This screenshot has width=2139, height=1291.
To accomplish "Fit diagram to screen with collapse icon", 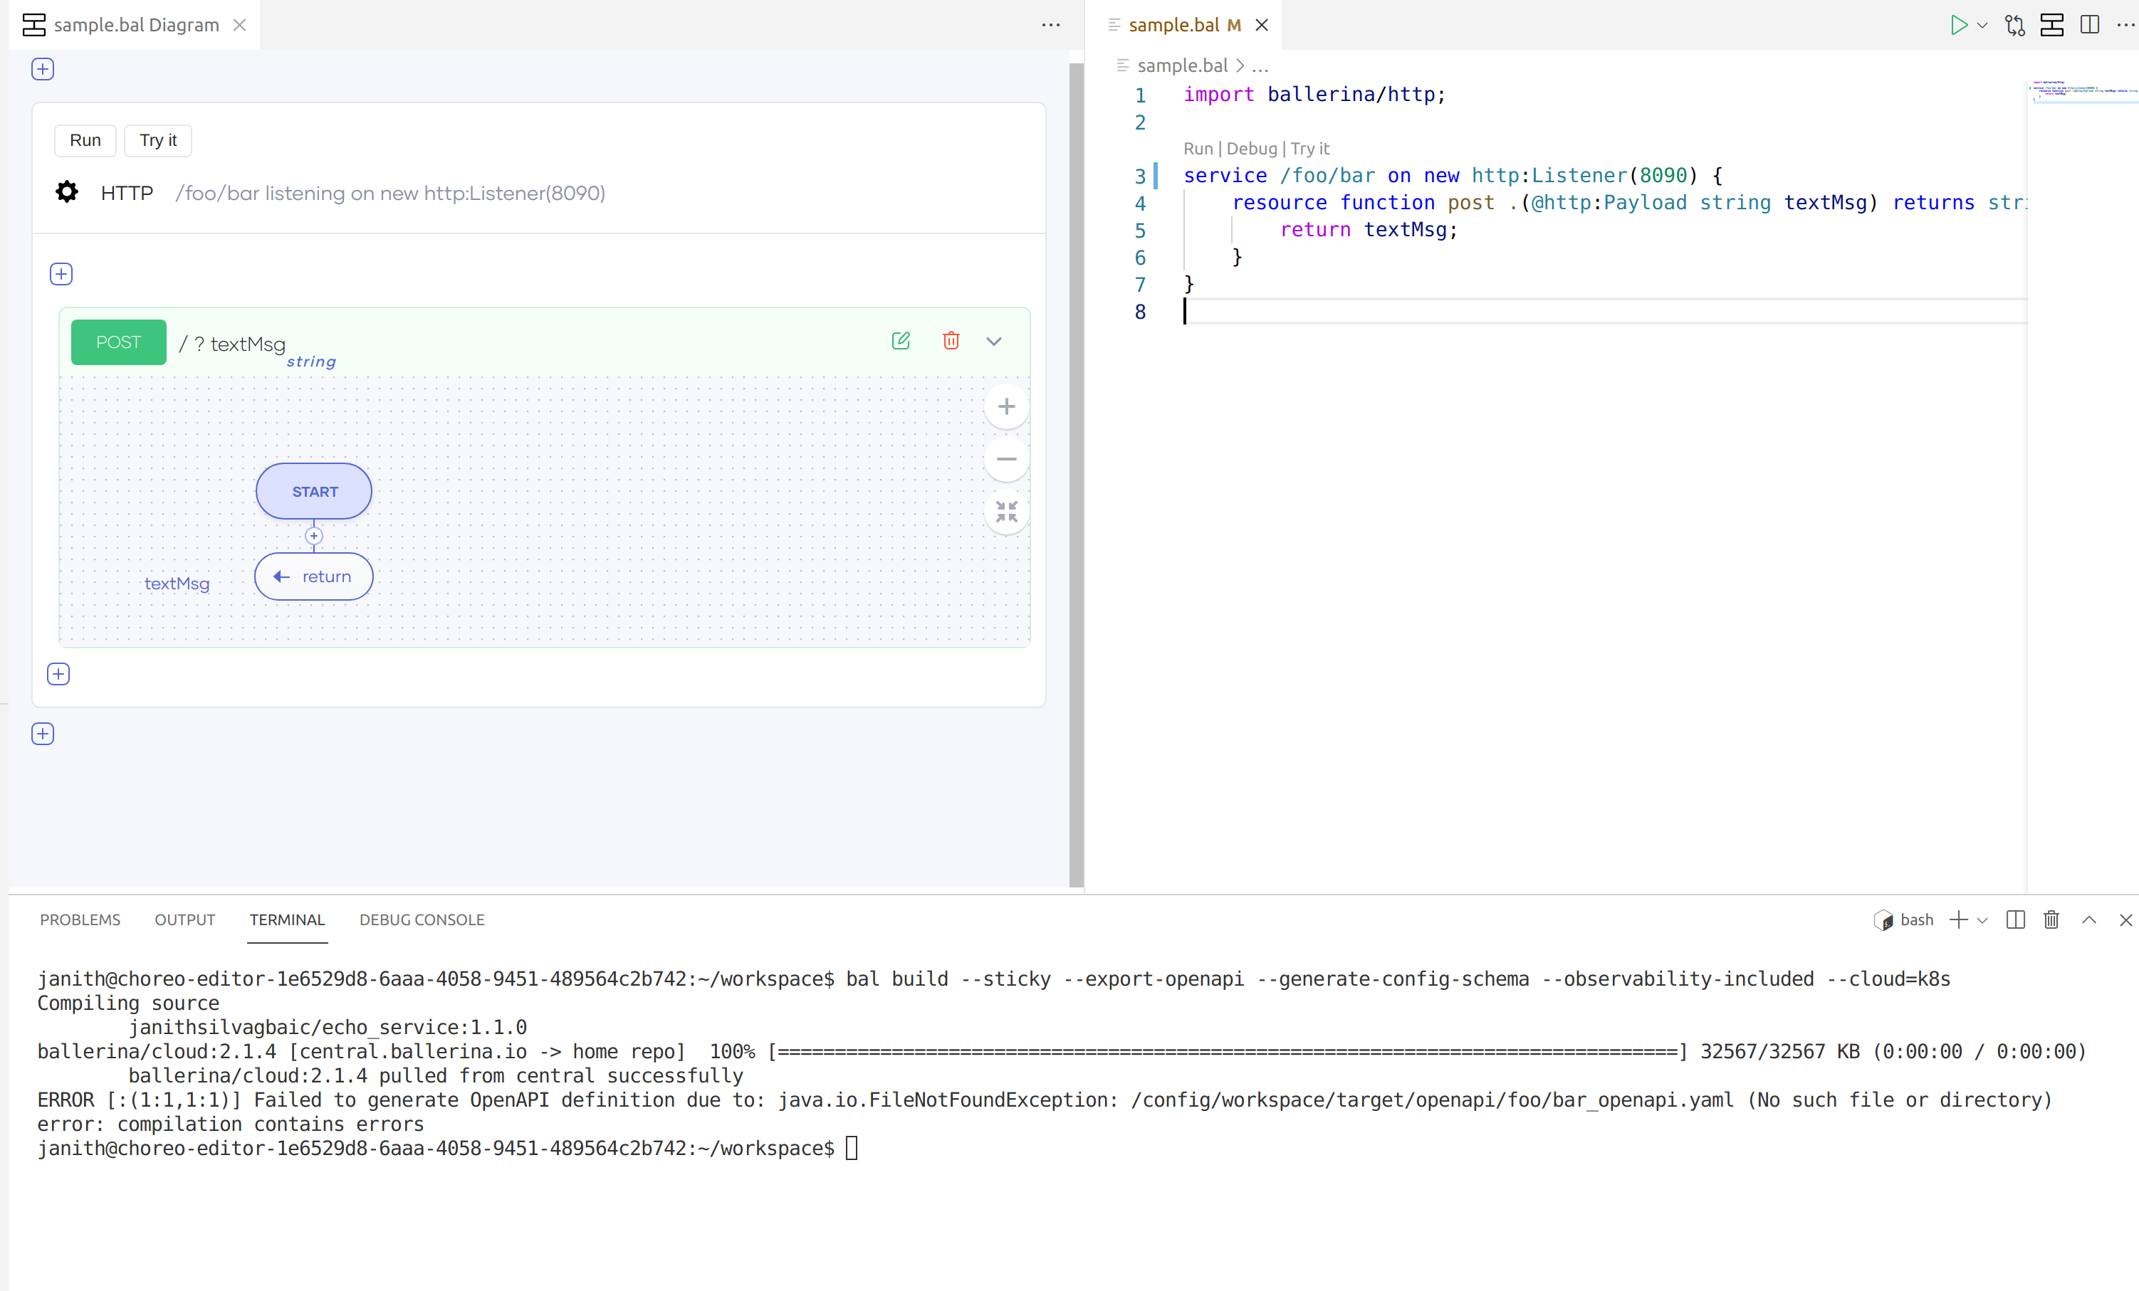I will pyautogui.click(x=1006, y=512).
